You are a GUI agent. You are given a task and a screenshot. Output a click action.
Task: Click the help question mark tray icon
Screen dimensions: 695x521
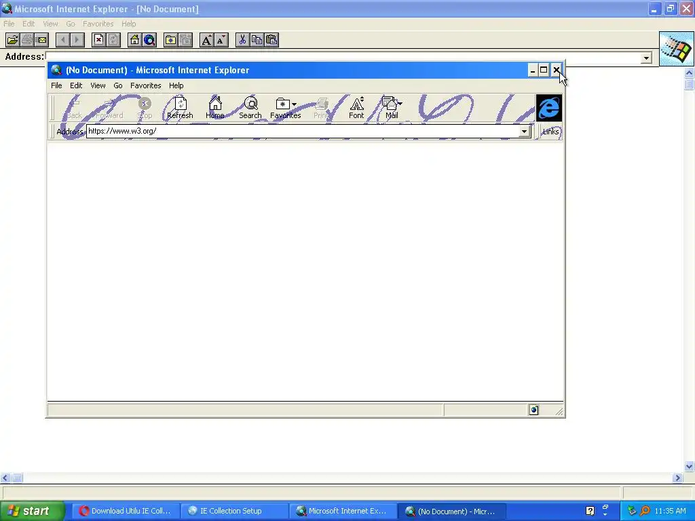coord(590,511)
